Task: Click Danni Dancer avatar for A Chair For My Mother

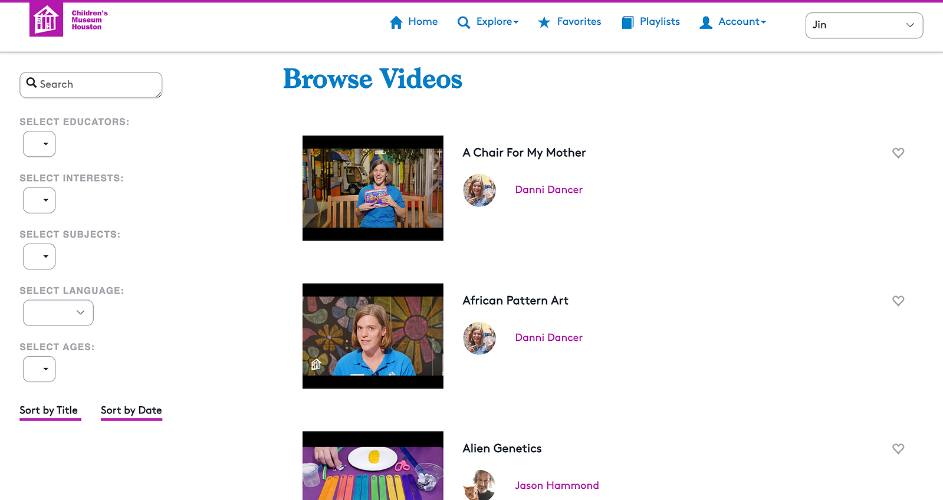Action: click(x=479, y=190)
